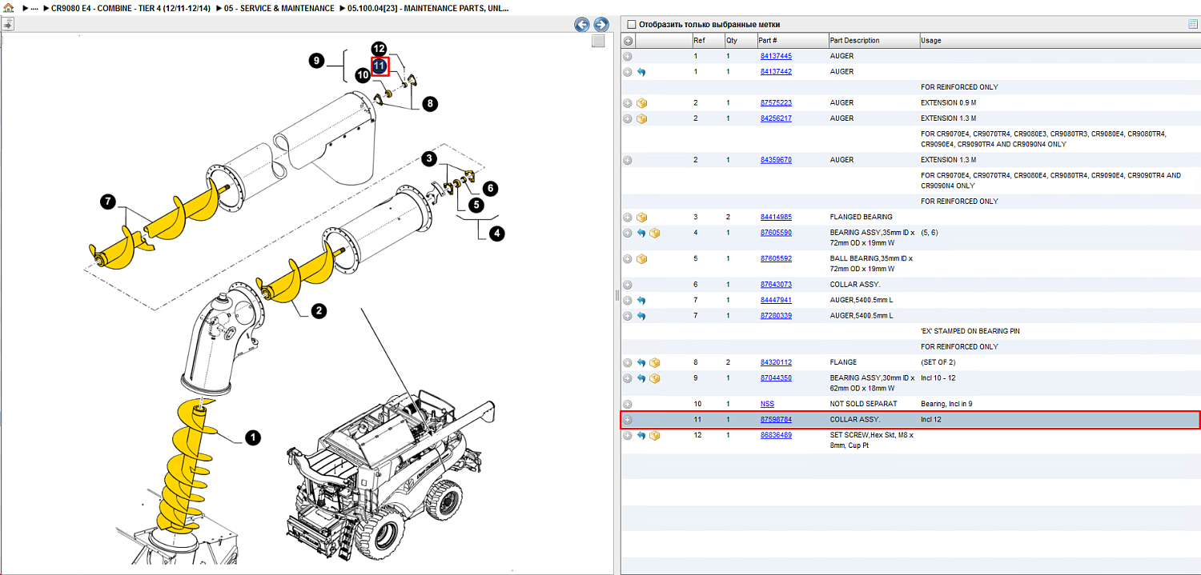Enable 'Отобразить только выбранные метки' checkbox
Viewport: 1201px width, 575px height.
click(x=632, y=25)
